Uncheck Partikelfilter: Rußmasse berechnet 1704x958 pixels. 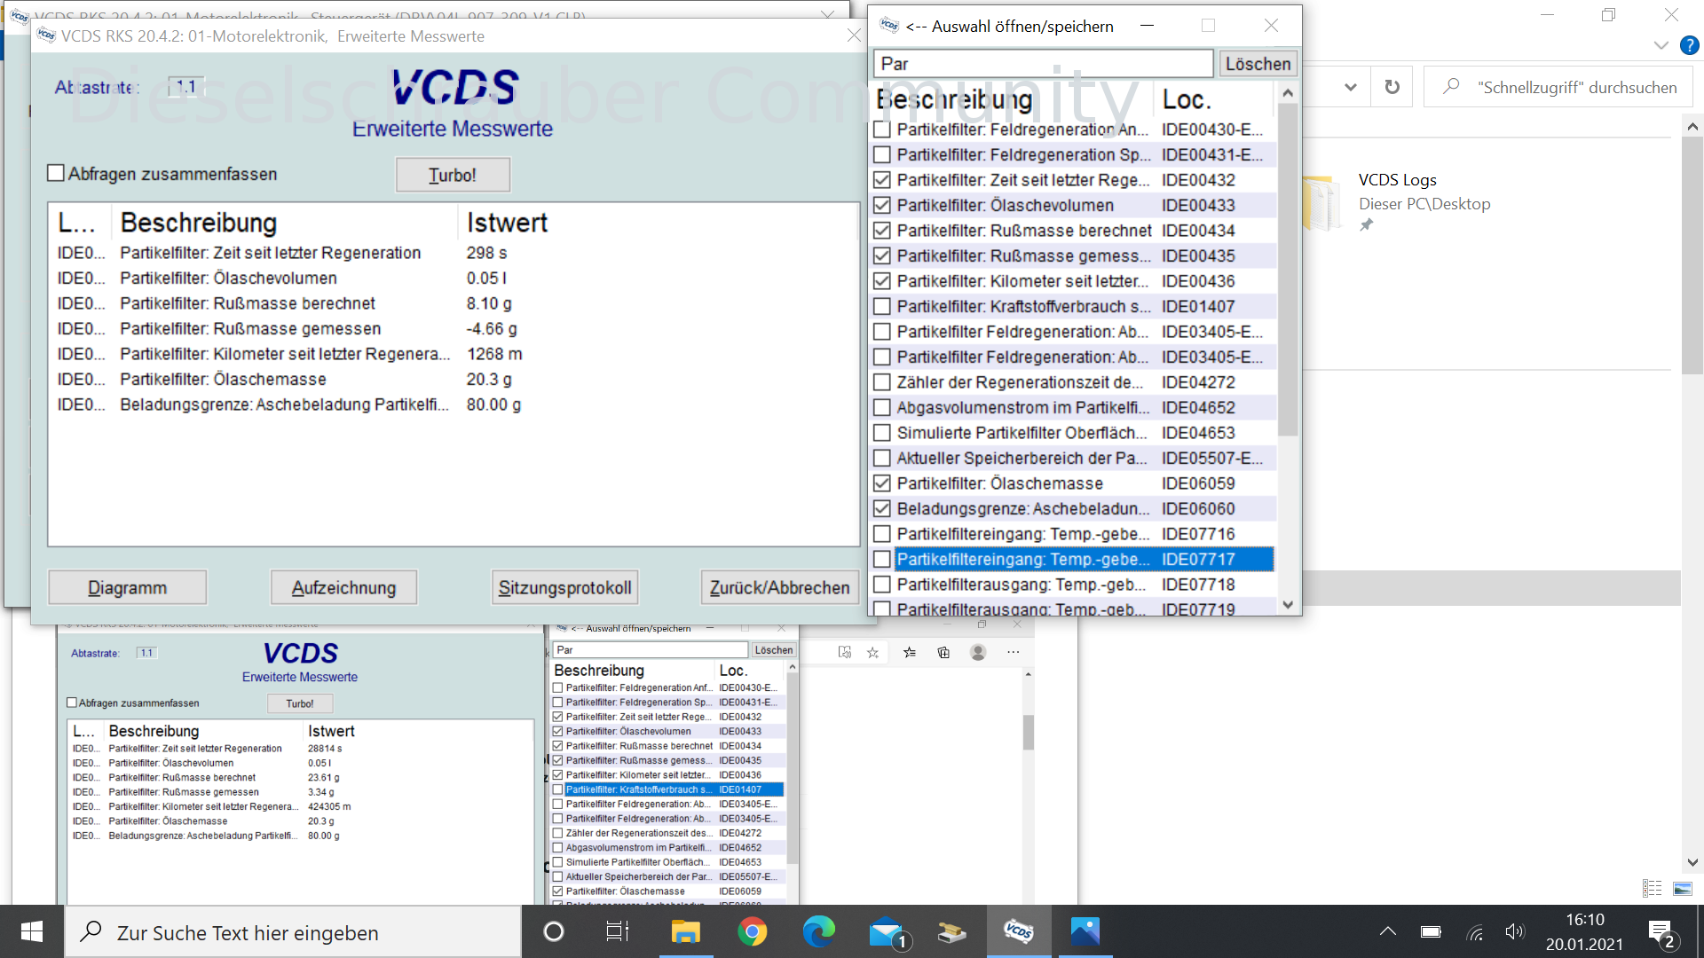click(x=882, y=231)
